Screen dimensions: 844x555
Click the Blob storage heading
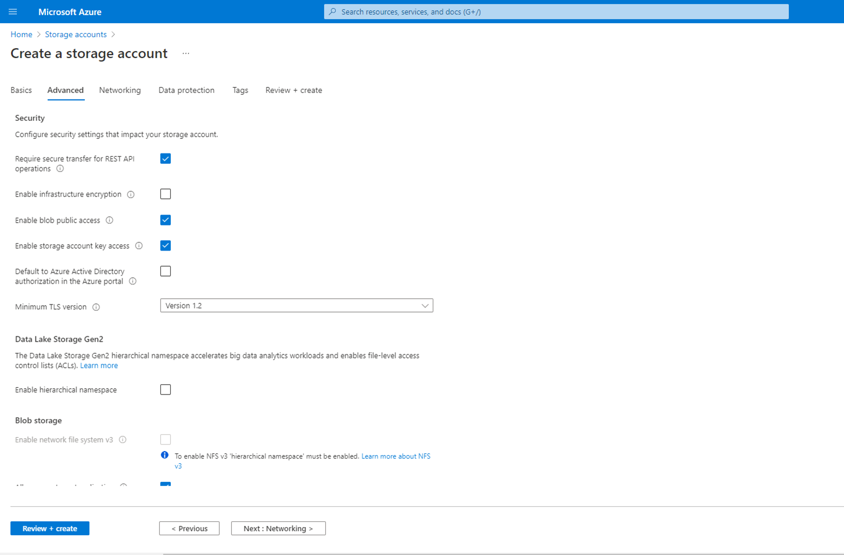(38, 421)
